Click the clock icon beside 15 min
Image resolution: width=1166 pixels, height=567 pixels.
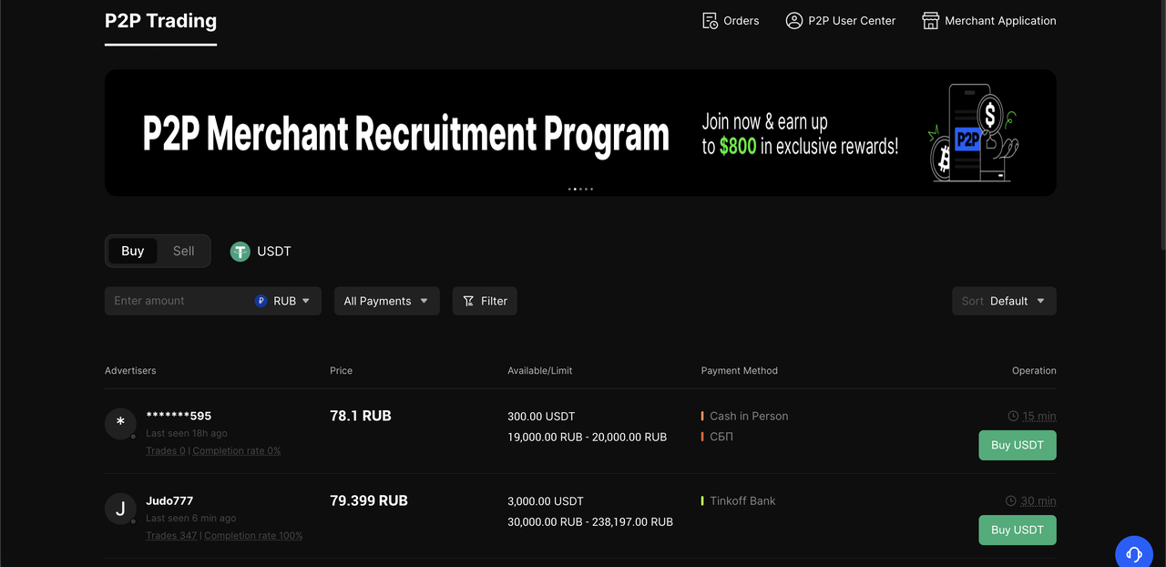tap(1013, 416)
